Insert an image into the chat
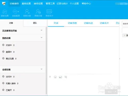128x96 pixels. pyautogui.click(x=60, y=77)
